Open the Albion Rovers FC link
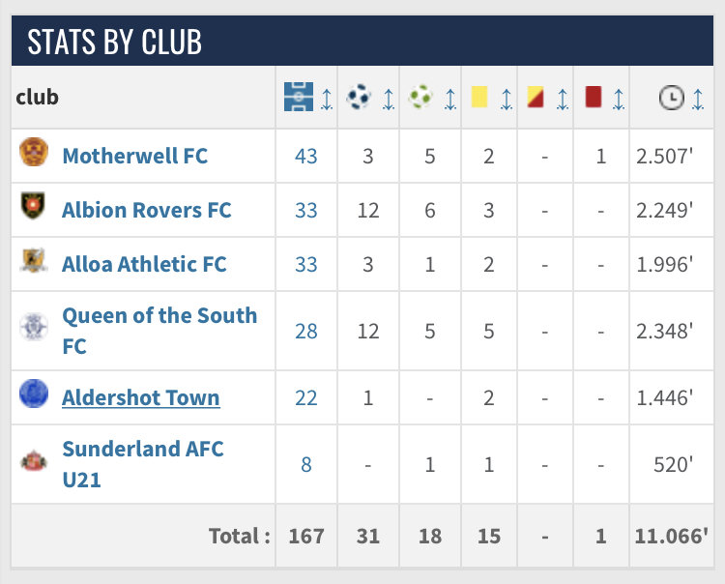 (147, 210)
